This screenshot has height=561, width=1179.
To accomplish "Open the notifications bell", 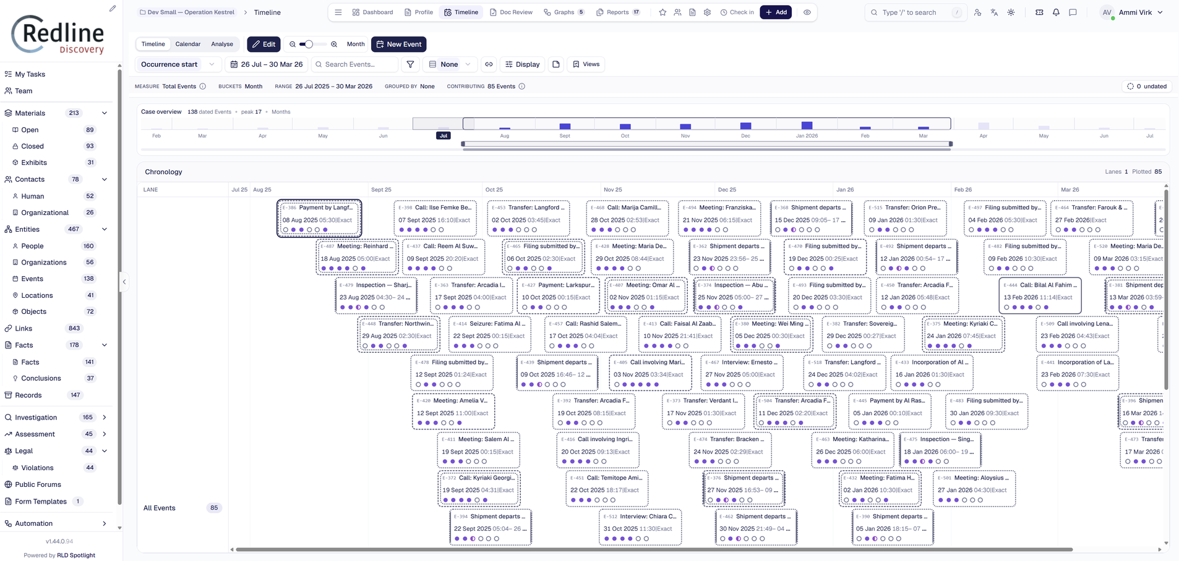I will tap(1056, 12).
